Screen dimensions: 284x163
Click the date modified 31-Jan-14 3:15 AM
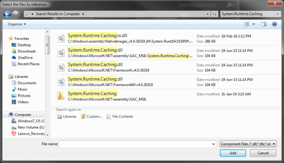(x=236, y=94)
